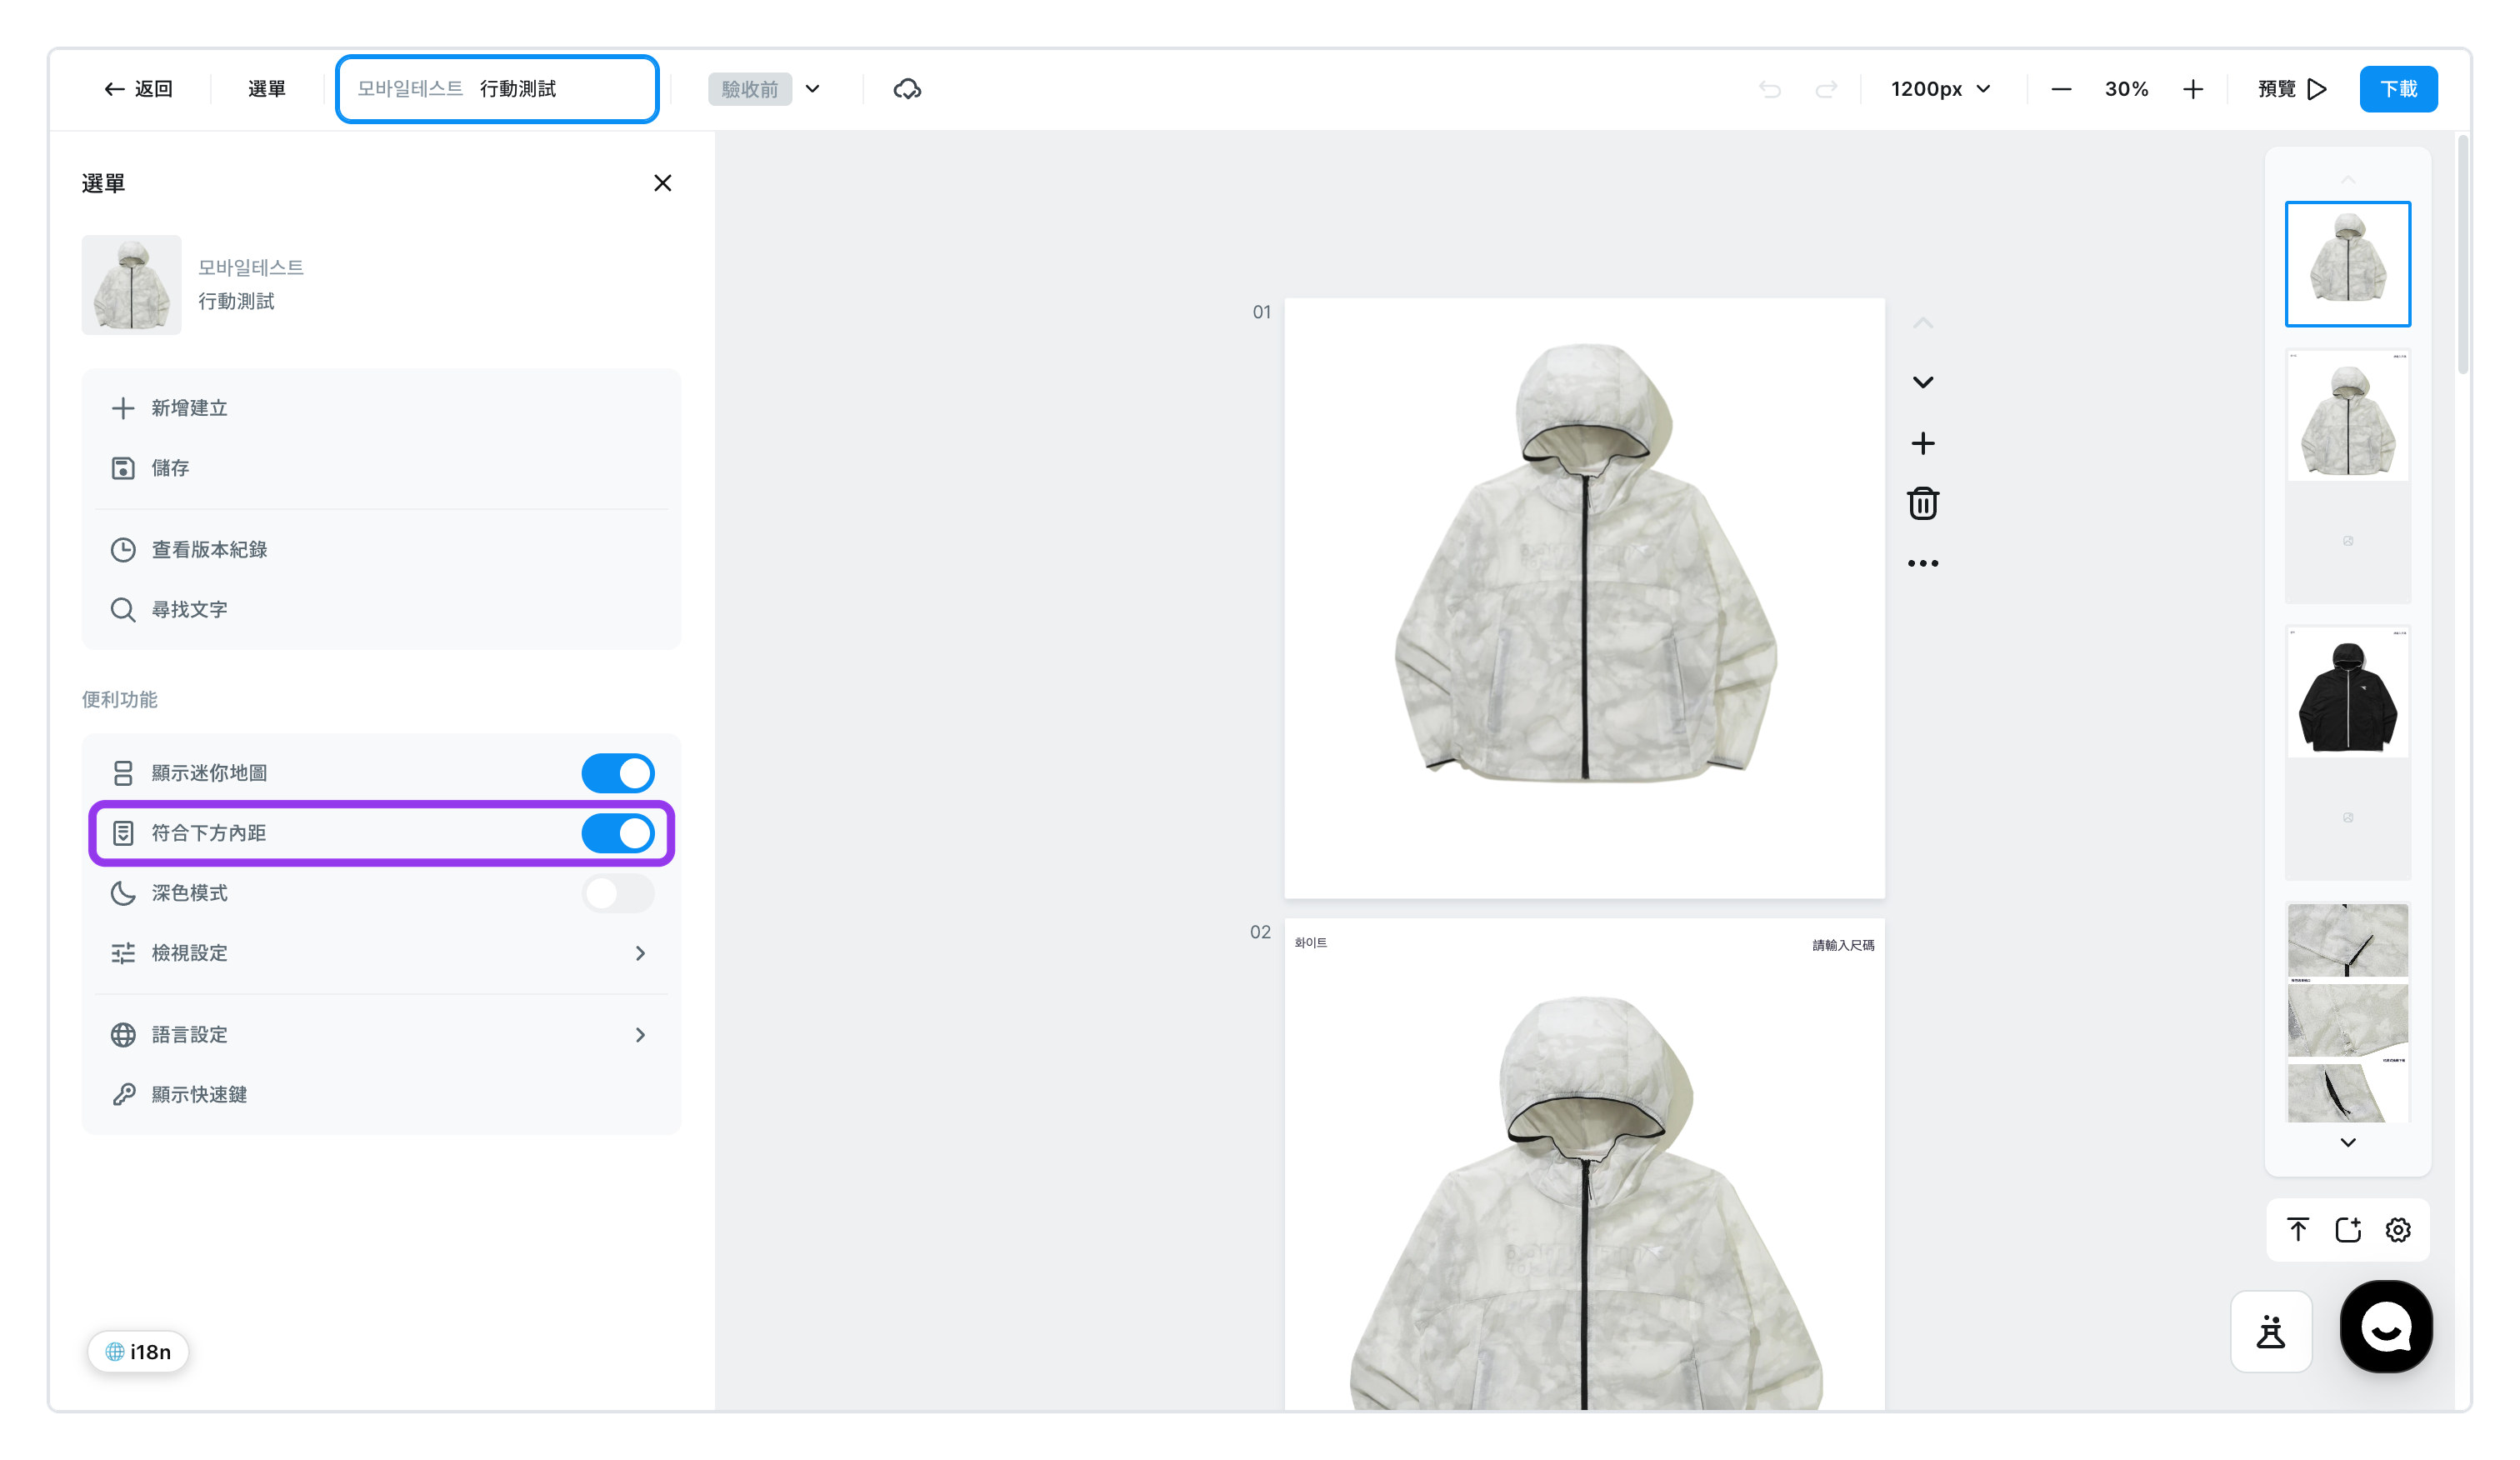This screenshot has width=2520, height=1460.
Task: Select the black jacket thumbnail in minimap
Action: point(2347,693)
